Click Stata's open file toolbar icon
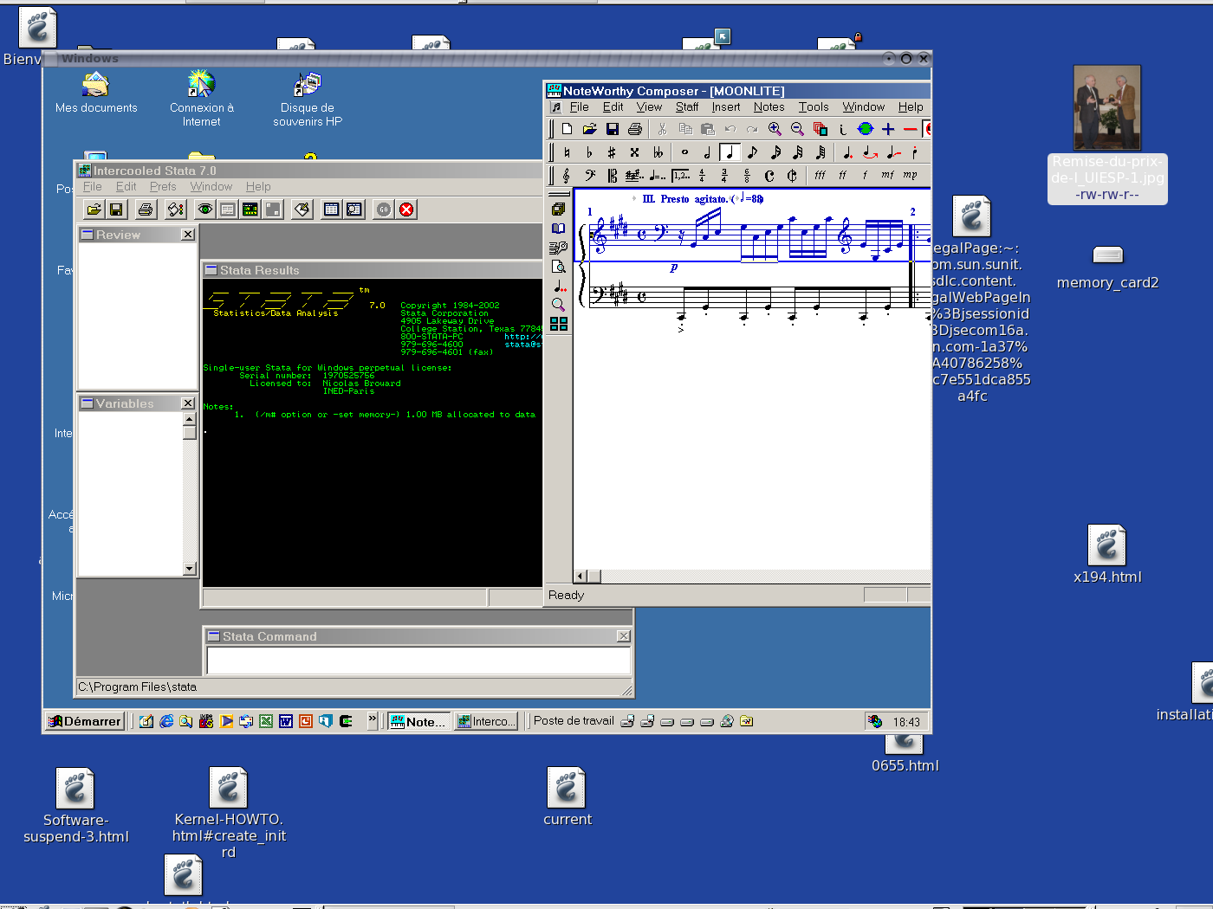The image size is (1213, 909). click(x=94, y=210)
